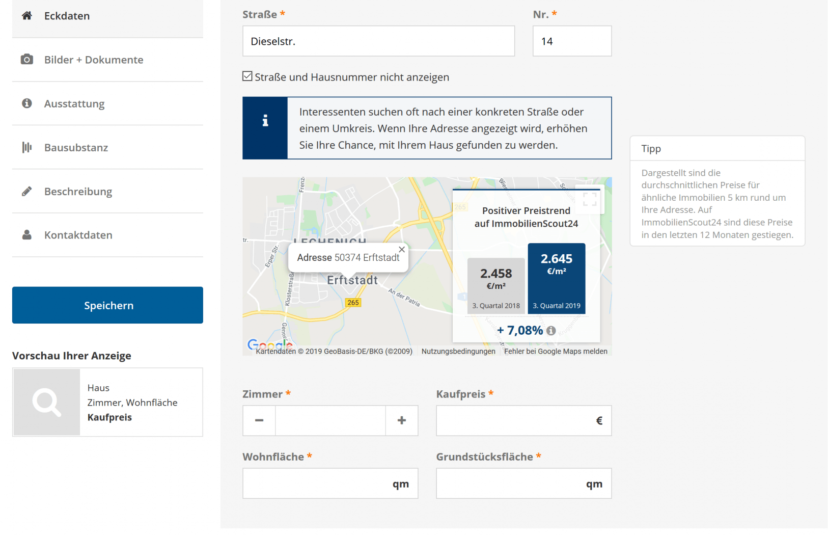Viewport: 828px width, 535px height.
Task: Click the pencil icon next to Beschreibung
Action: coord(27,191)
